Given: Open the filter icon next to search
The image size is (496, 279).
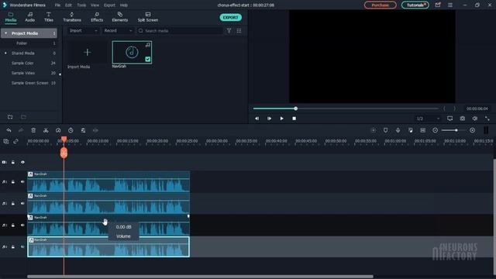Looking at the screenshot, I should [x=229, y=31].
